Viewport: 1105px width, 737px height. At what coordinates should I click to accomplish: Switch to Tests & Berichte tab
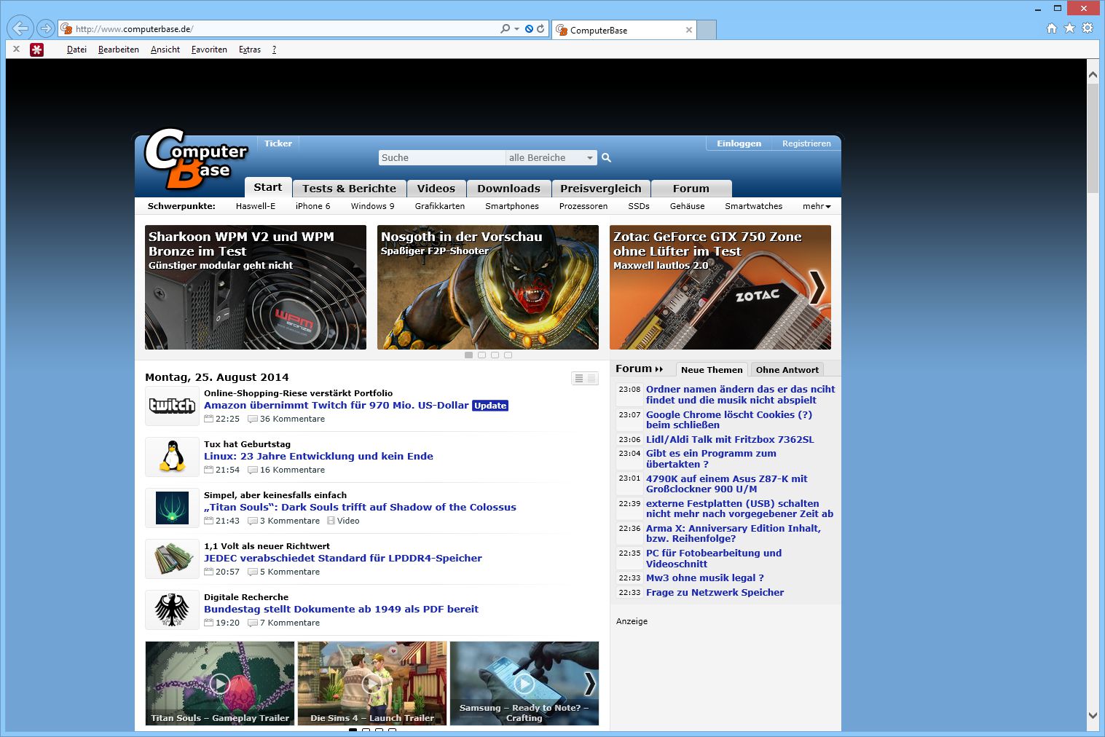point(349,188)
